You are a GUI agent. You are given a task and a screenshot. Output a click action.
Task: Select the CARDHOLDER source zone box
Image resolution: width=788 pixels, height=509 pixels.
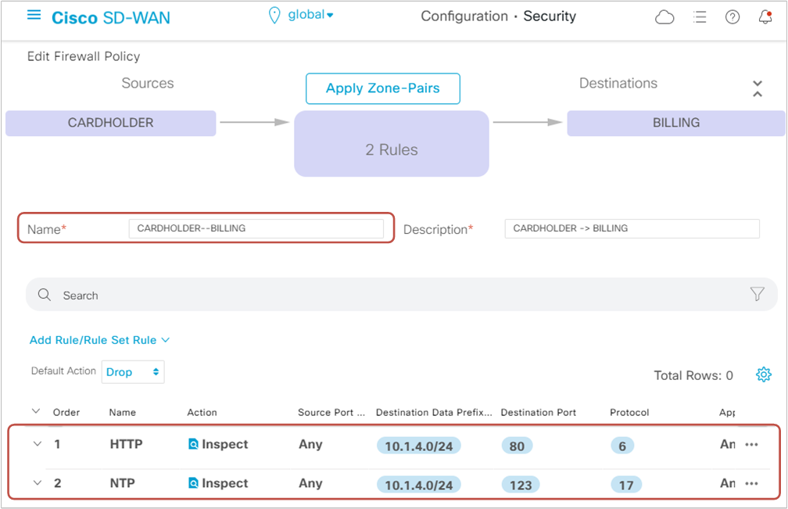pos(110,123)
